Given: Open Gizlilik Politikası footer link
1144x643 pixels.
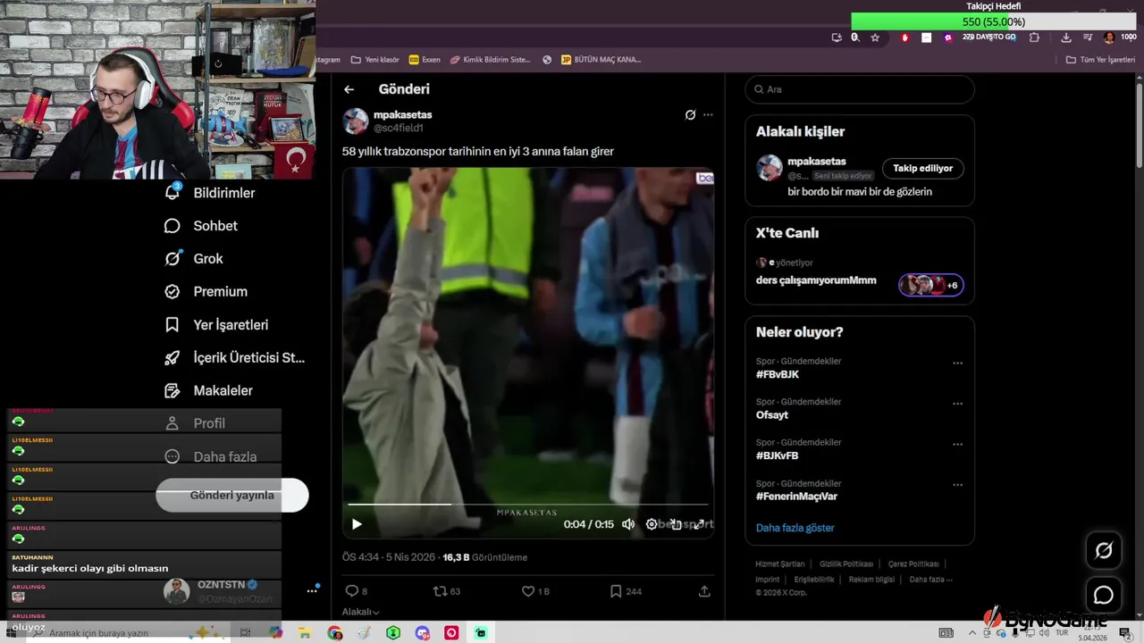Looking at the screenshot, I should [x=846, y=564].
